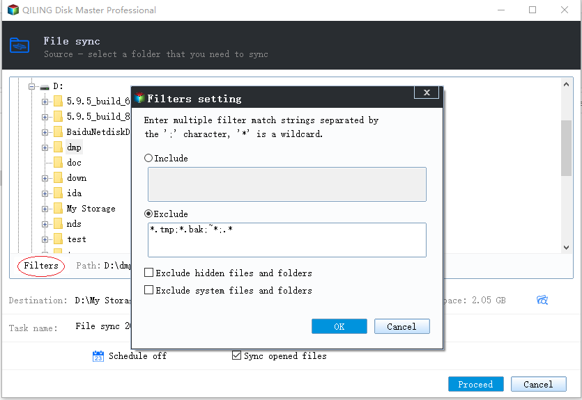Select the My Storage folder label
582x400 pixels.
(91, 209)
